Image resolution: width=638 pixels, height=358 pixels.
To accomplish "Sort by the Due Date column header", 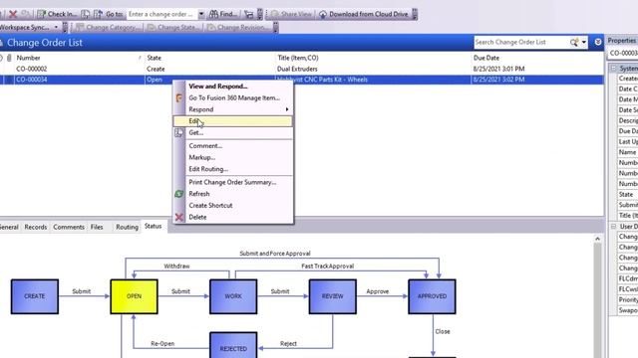I will click(x=486, y=58).
